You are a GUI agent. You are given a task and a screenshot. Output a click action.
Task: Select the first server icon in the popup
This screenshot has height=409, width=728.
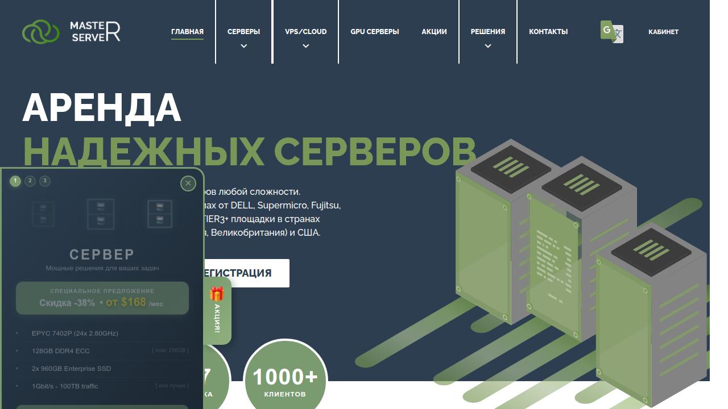coord(43,214)
